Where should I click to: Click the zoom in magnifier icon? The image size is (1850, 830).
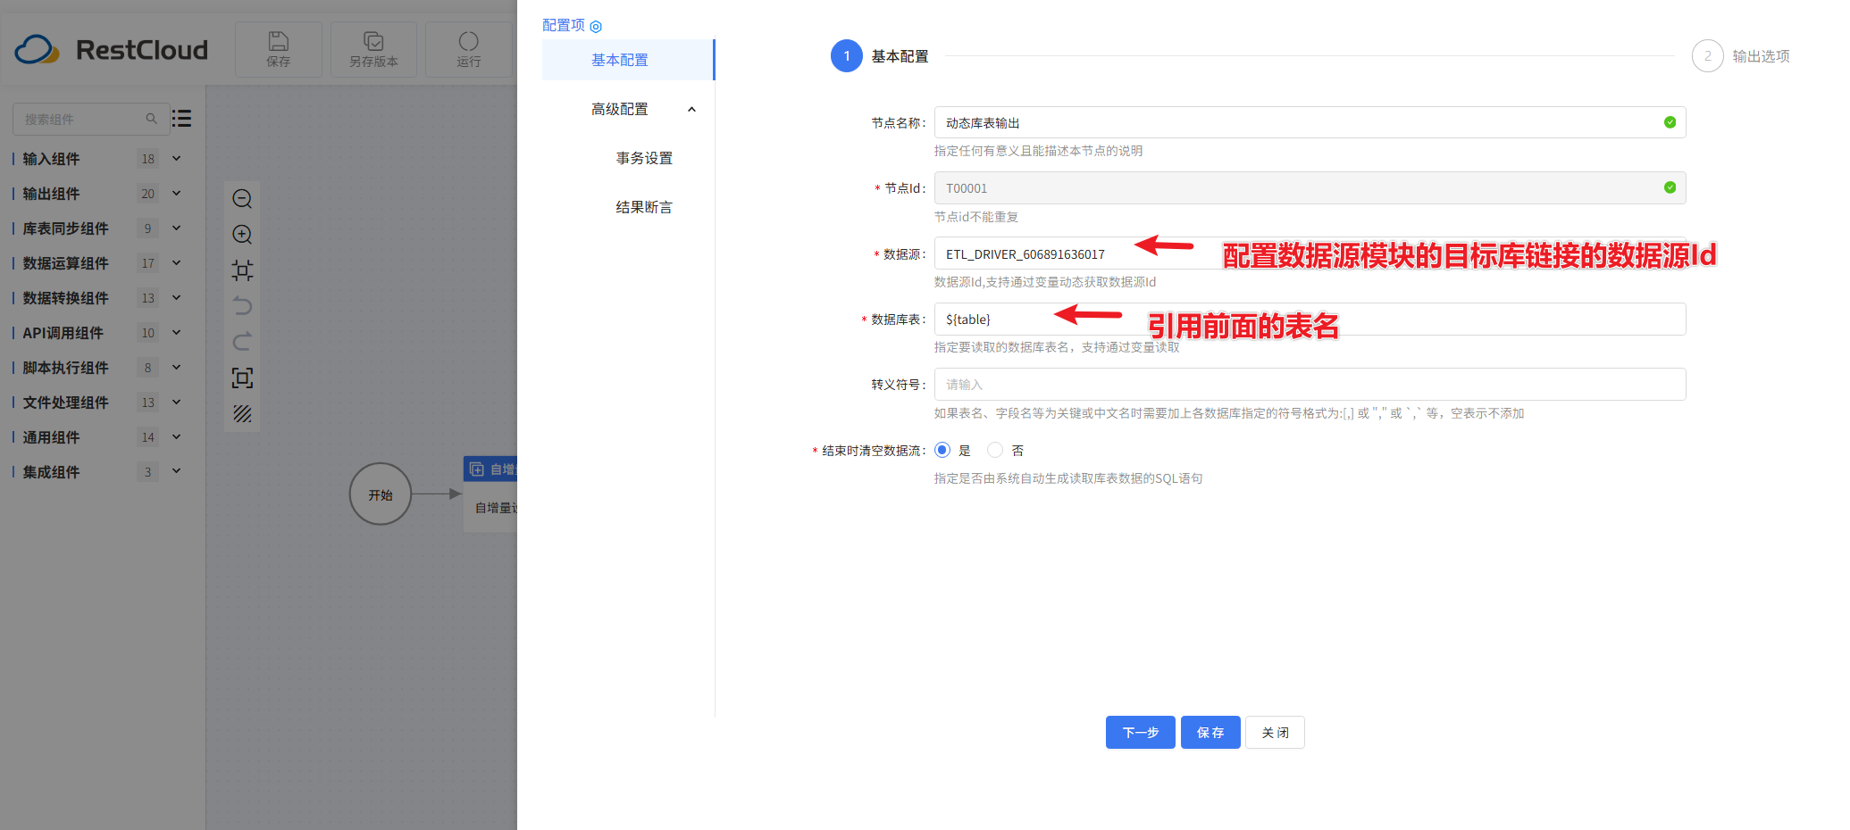(x=242, y=235)
